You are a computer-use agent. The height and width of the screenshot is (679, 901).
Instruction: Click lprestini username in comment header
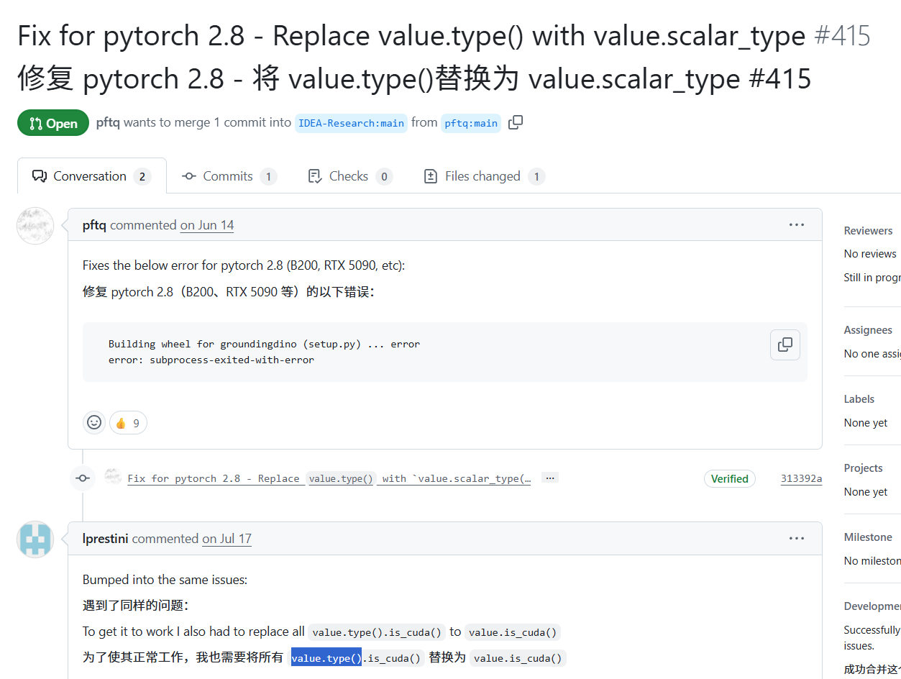coord(106,539)
